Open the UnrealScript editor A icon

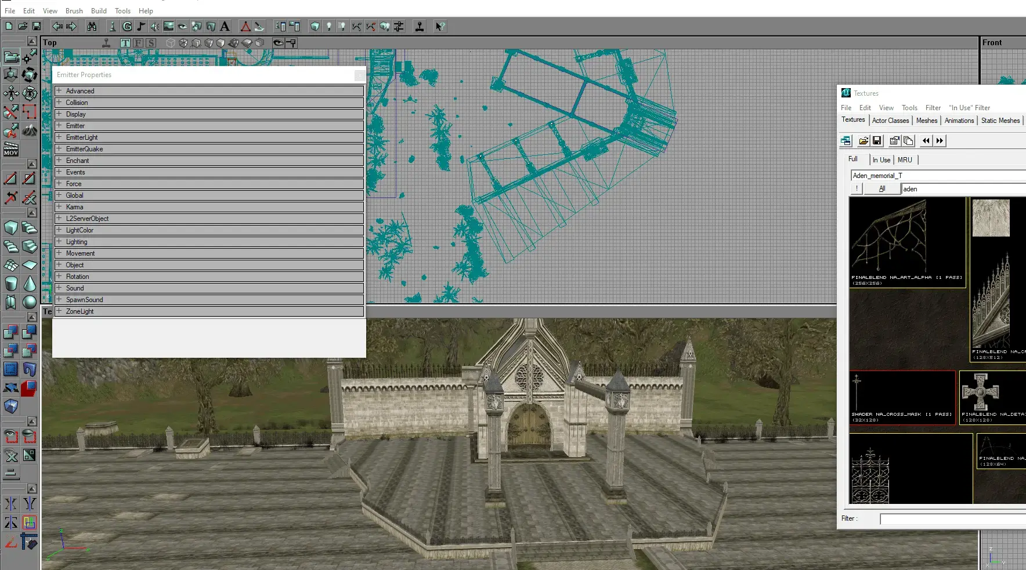point(225,26)
